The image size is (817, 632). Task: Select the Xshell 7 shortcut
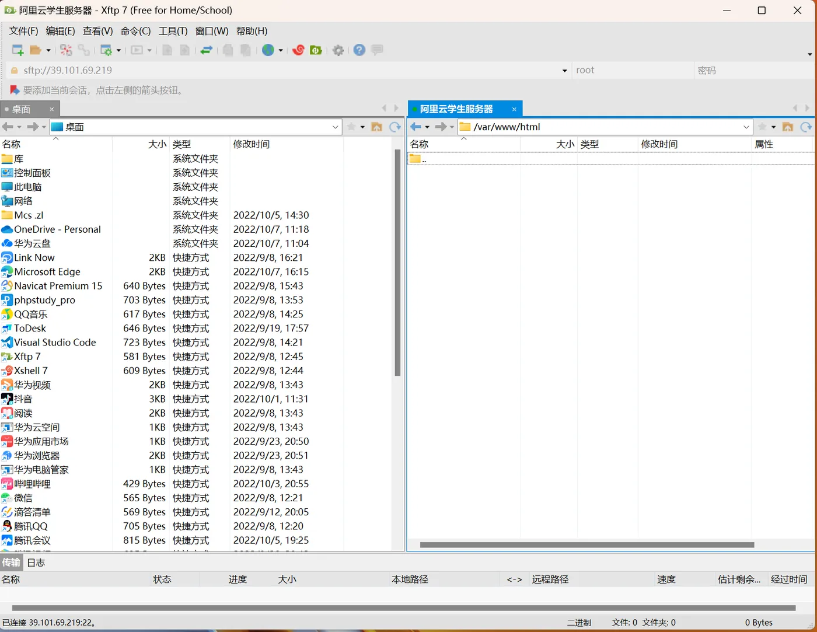[31, 371]
